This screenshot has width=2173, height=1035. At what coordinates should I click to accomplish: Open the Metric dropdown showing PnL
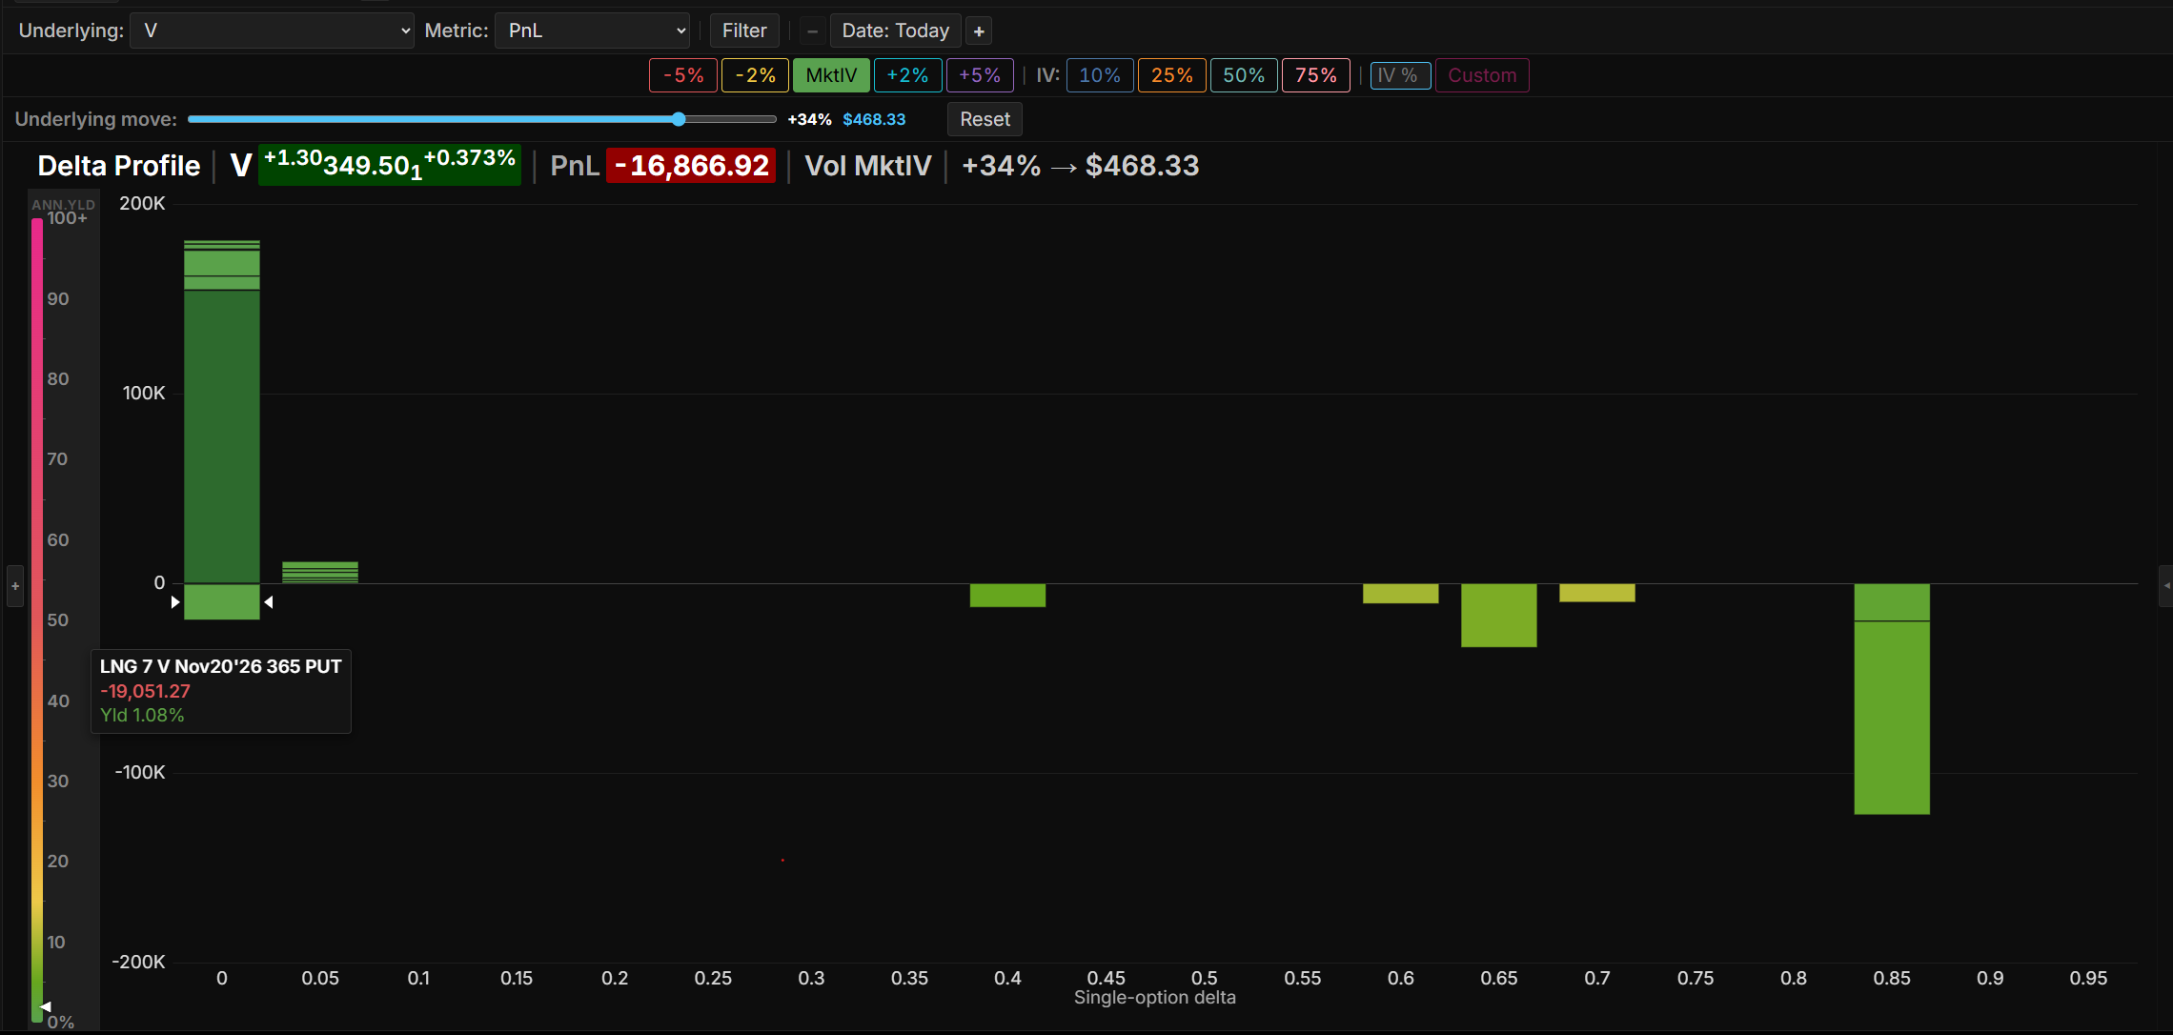click(x=592, y=30)
